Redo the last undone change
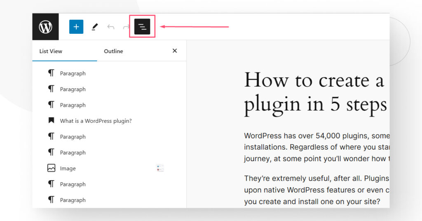The image size is (422, 221). (x=126, y=27)
